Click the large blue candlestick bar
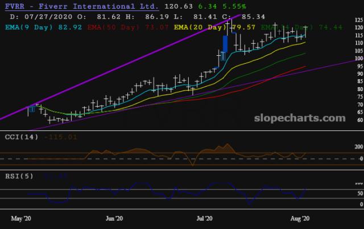The height and width of the screenshot is (229, 364). 225,44
